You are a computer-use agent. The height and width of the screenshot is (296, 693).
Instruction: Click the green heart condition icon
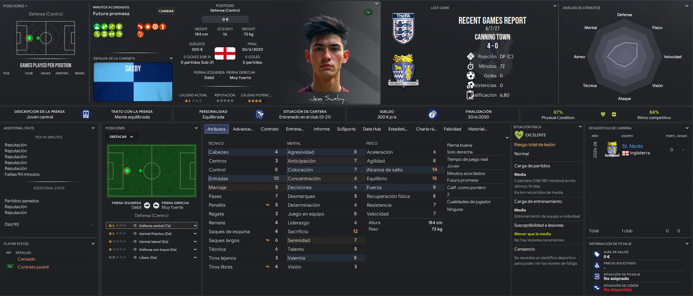[603, 115]
